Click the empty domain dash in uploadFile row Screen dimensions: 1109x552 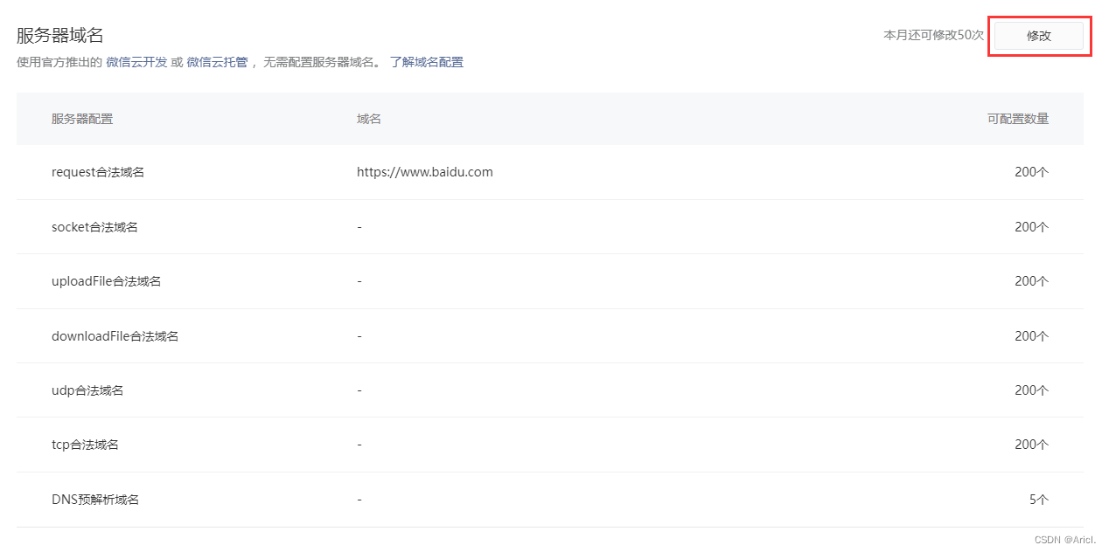click(x=359, y=281)
